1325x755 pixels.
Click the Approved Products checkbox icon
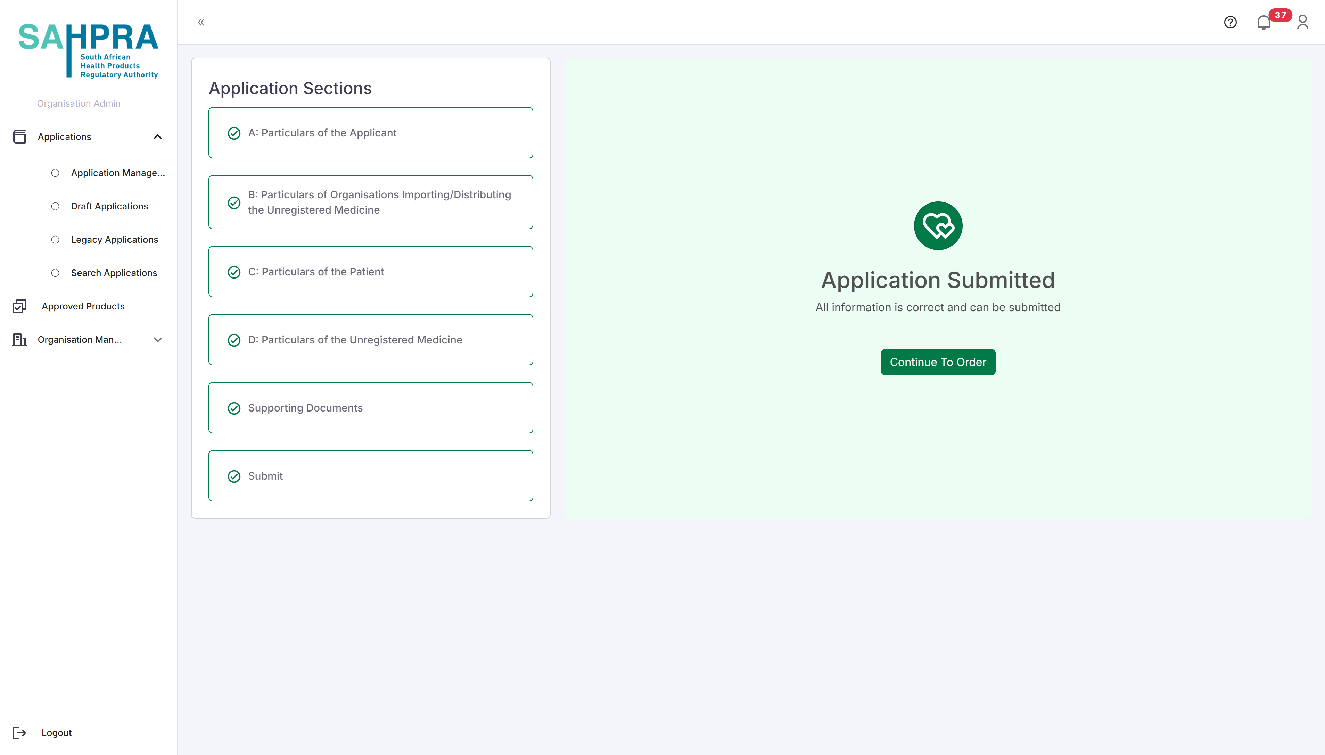(x=19, y=306)
